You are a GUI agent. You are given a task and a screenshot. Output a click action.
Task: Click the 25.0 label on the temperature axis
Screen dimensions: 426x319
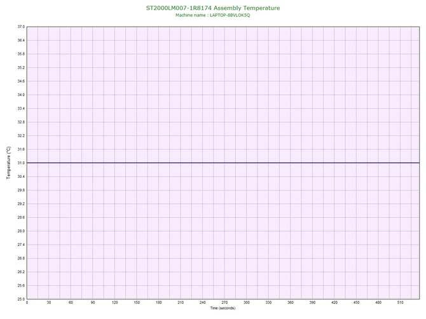click(x=20, y=299)
